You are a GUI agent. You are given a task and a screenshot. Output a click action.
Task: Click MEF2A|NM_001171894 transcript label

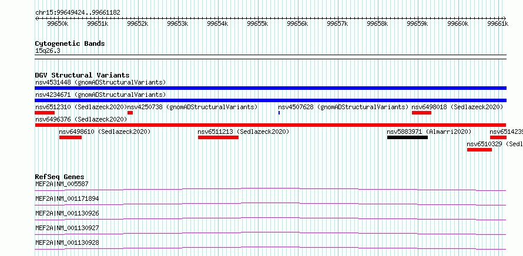(x=67, y=198)
